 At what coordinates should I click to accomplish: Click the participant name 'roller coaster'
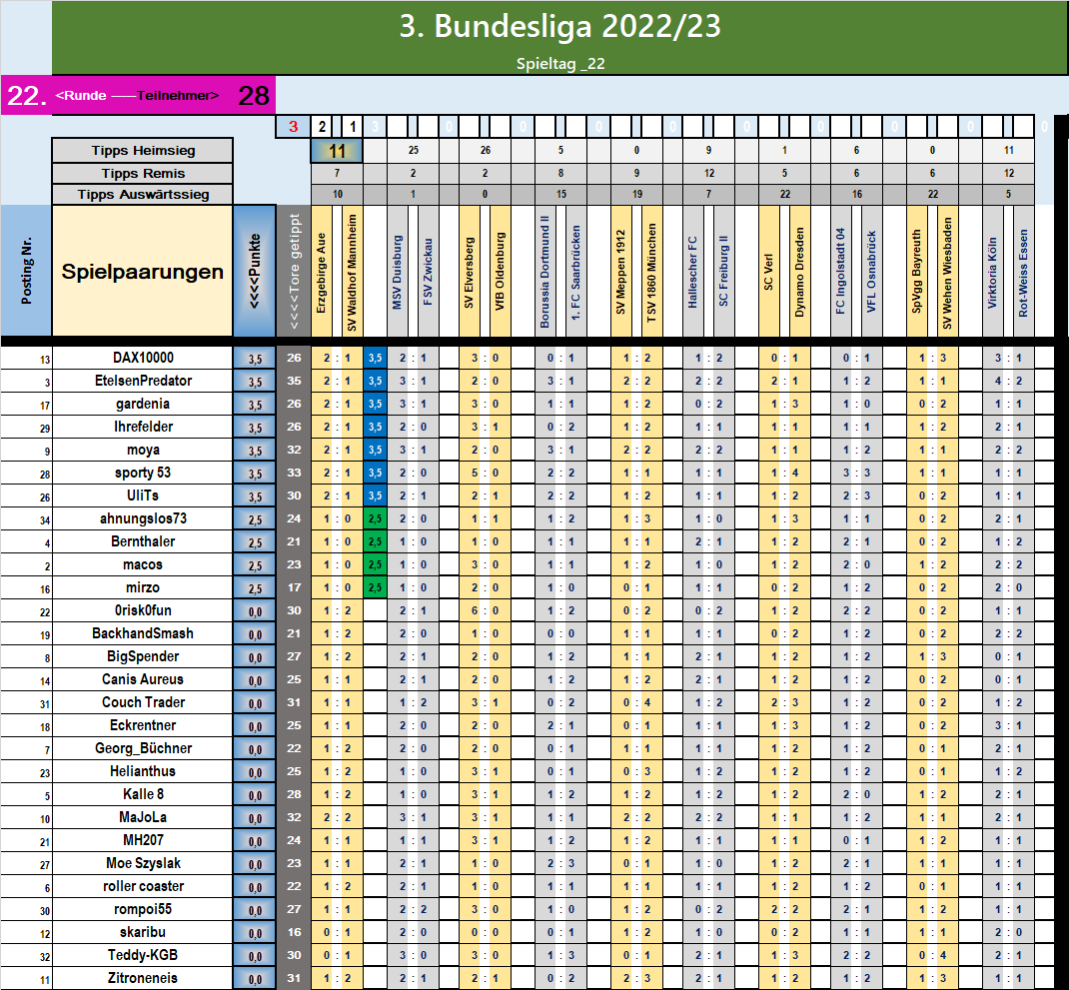coord(143,886)
